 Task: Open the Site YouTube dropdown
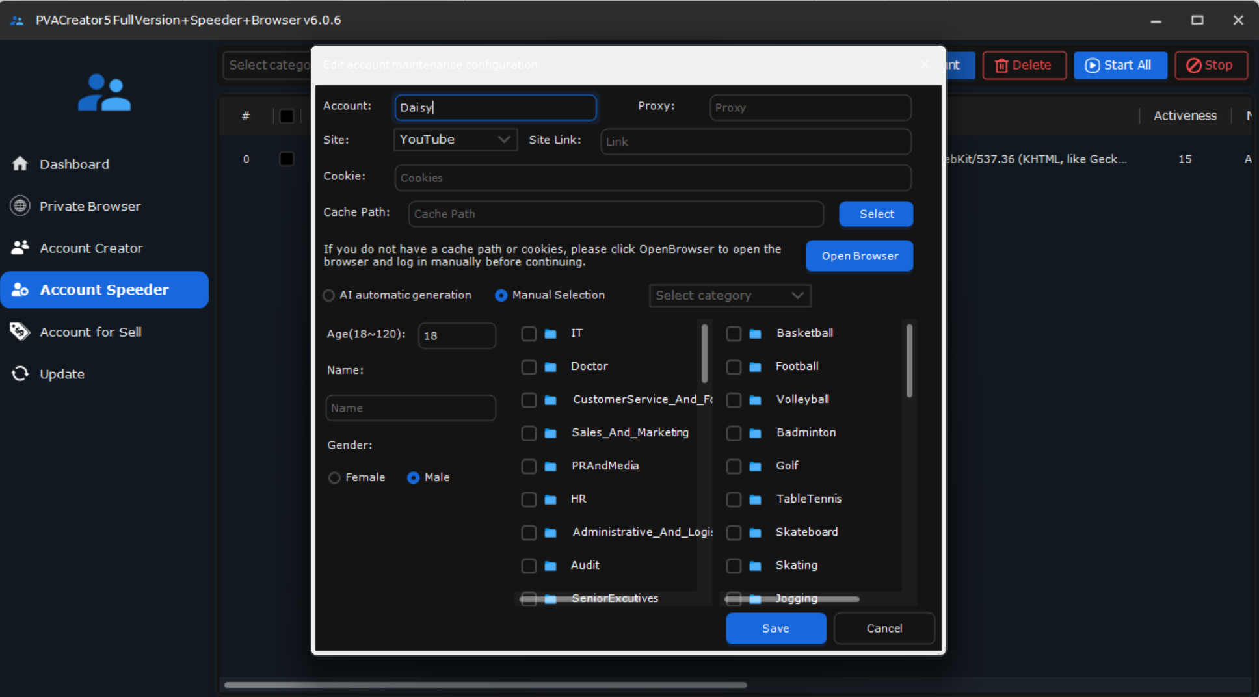pos(455,140)
